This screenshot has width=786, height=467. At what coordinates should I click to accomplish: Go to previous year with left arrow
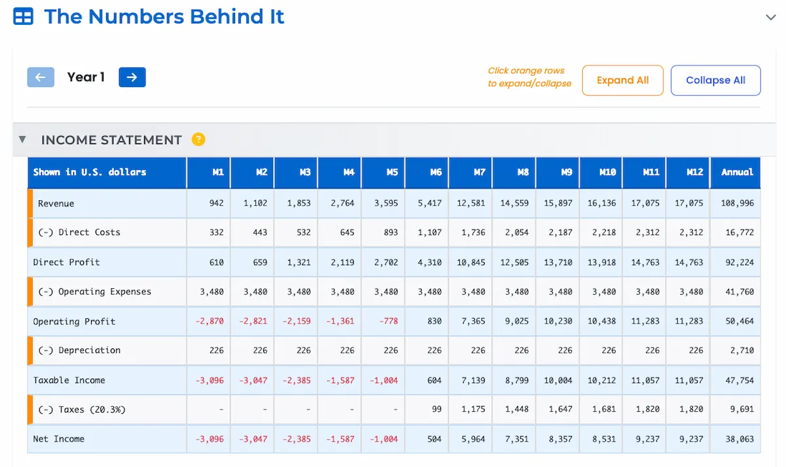click(x=41, y=77)
